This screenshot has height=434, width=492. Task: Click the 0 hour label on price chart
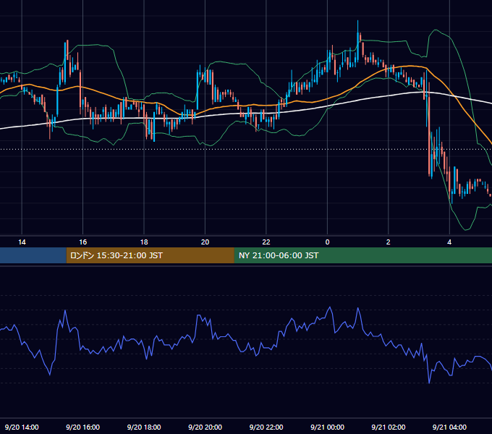coord(327,242)
